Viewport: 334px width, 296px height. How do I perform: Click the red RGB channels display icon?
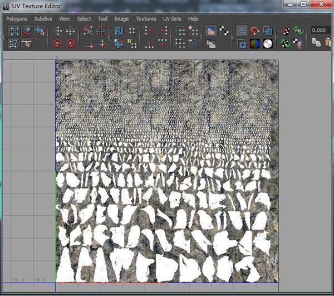pos(255,43)
